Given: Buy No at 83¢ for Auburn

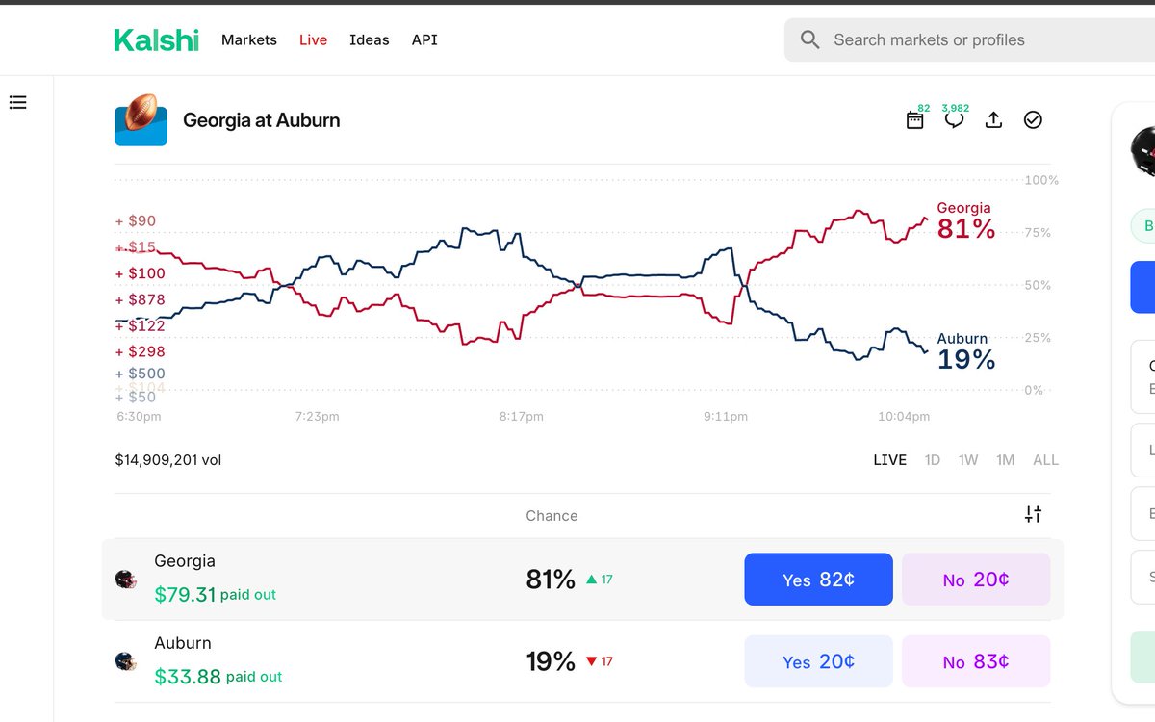Looking at the screenshot, I should (x=975, y=661).
